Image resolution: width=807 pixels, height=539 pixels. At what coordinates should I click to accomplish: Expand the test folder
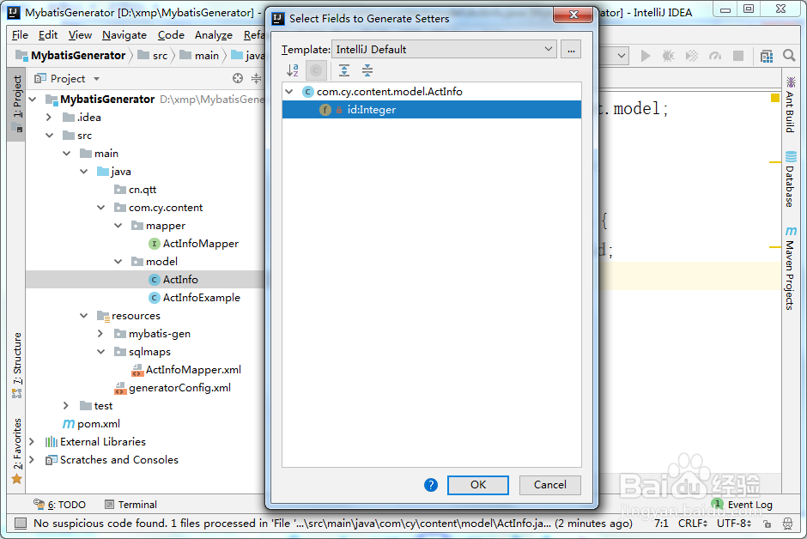click(x=66, y=406)
